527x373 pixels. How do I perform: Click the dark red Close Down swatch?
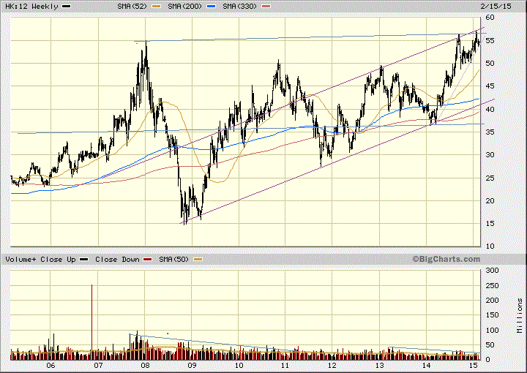[148, 260]
